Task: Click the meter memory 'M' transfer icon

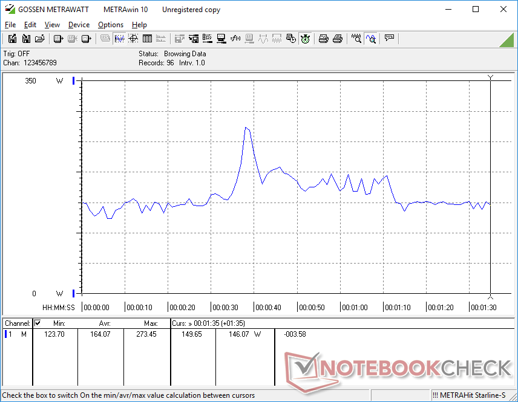Action: tap(86, 39)
